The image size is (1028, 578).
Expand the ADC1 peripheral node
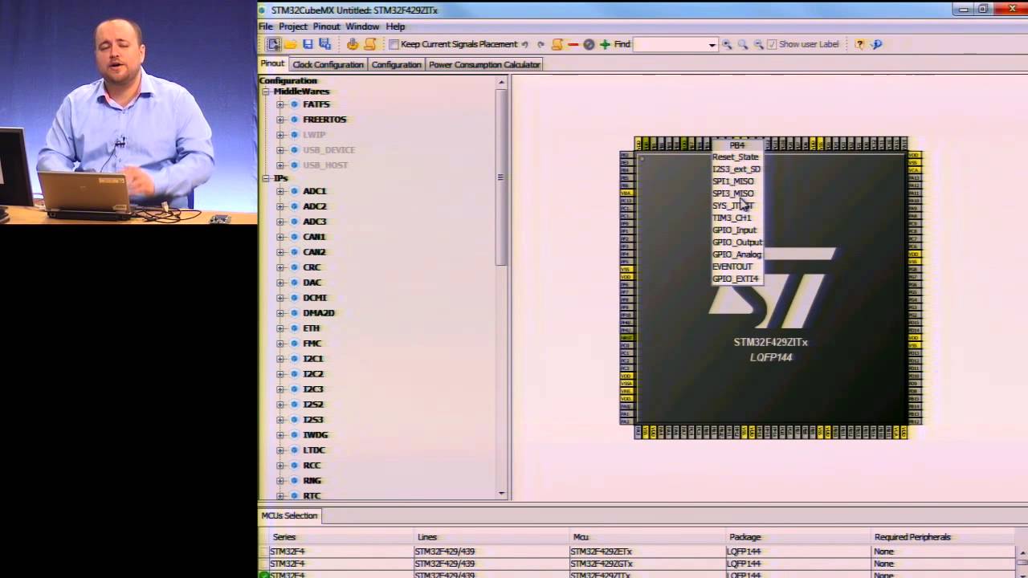pos(280,191)
